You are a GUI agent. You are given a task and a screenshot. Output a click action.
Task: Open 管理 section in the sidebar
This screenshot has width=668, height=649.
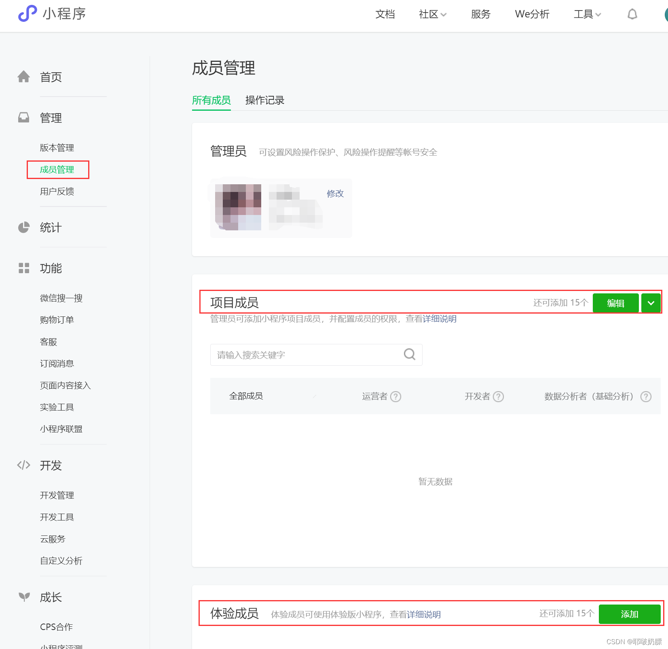[x=51, y=118]
